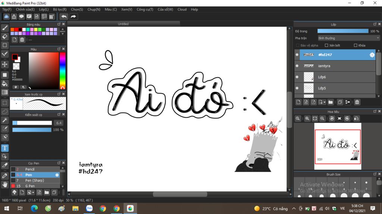Select layer Lớp6

pos(335,77)
